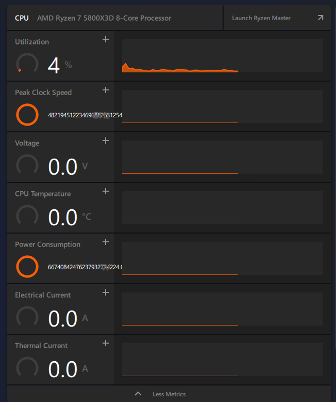The height and width of the screenshot is (402, 336).
Task: Click the Utilization gauge dial
Action: [x=27, y=64]
